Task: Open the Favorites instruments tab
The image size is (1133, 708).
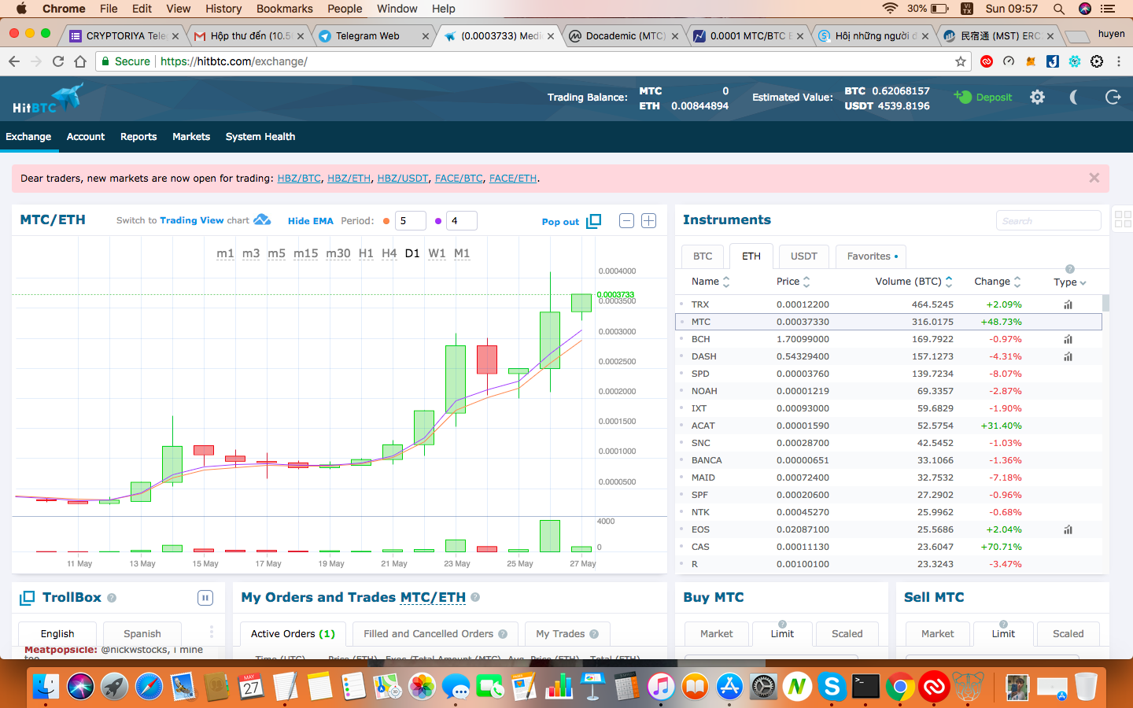Action: pos(871,256)
